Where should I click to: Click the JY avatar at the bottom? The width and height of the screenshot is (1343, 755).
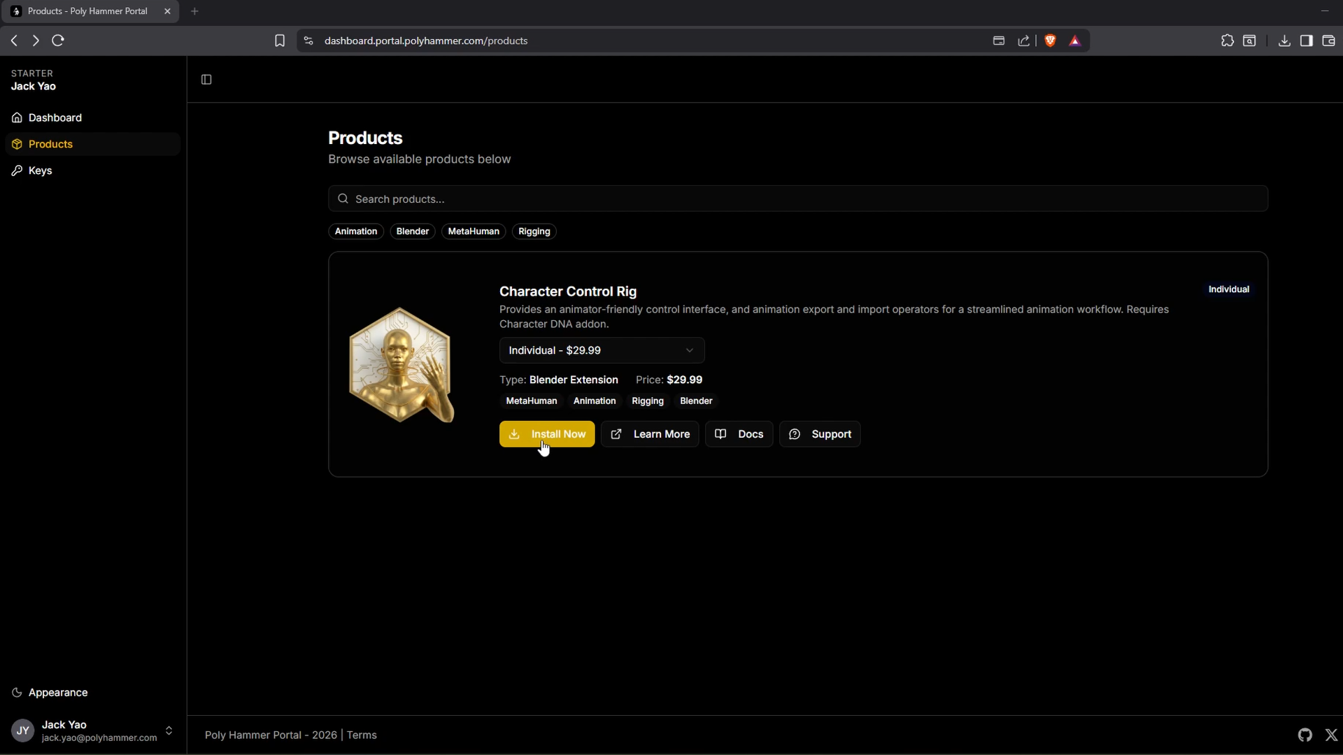[x=22, y=731]
